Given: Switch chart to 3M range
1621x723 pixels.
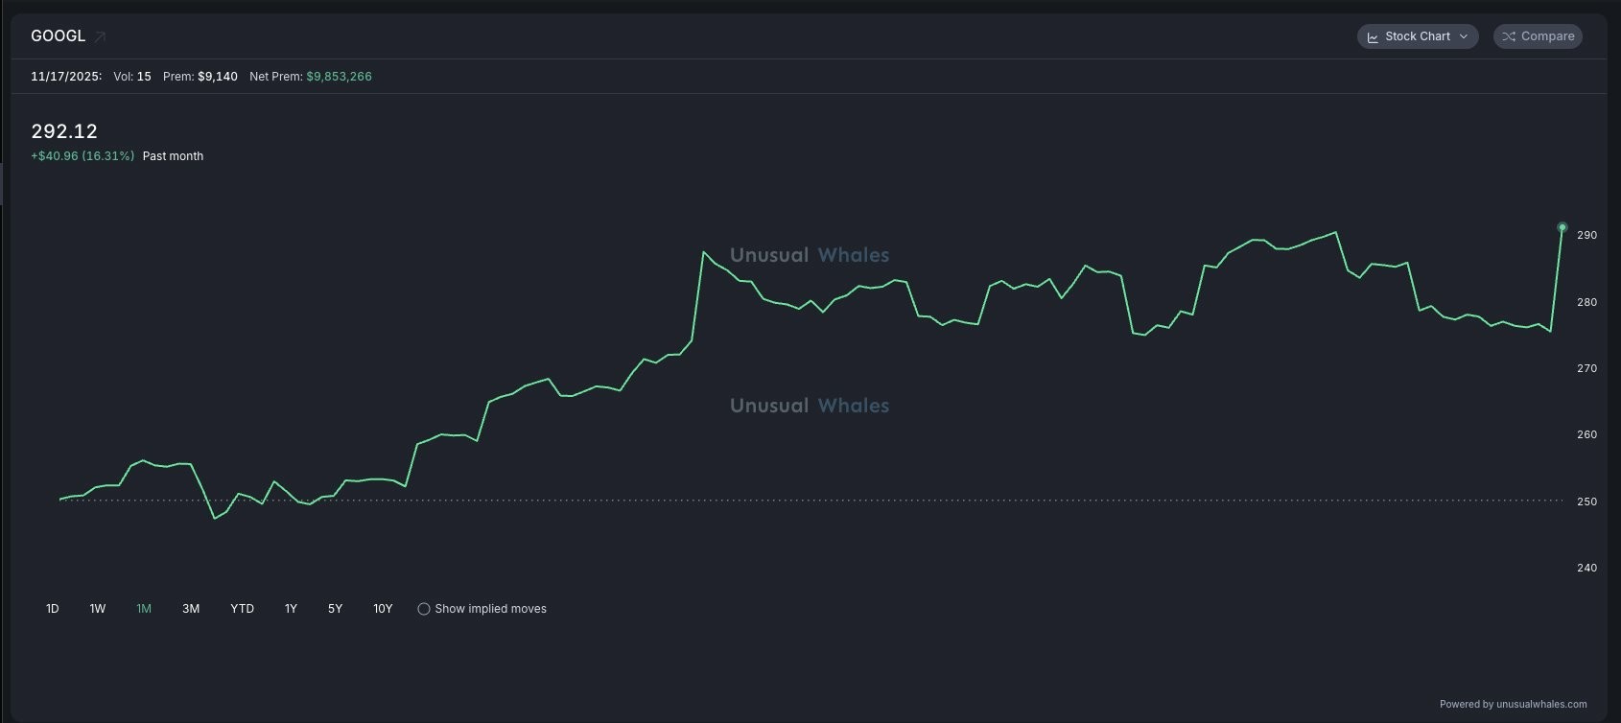Looking at the screenshot, I should click(x=191, y=609).
